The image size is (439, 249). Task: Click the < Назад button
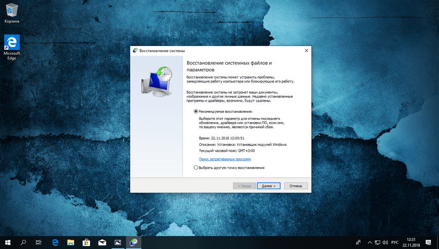tap(244, 186)
